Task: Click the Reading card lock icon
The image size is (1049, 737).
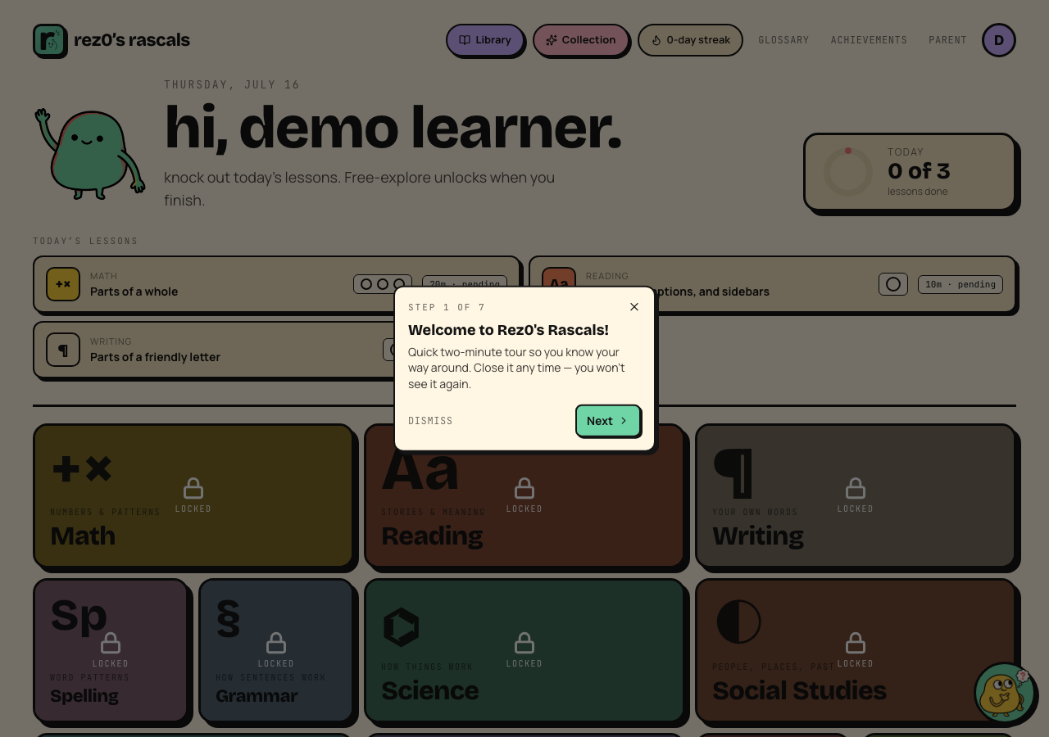Action: coord(524,489)
